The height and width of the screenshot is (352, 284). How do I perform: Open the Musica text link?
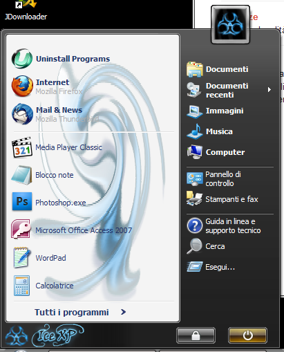coord(219,131)
